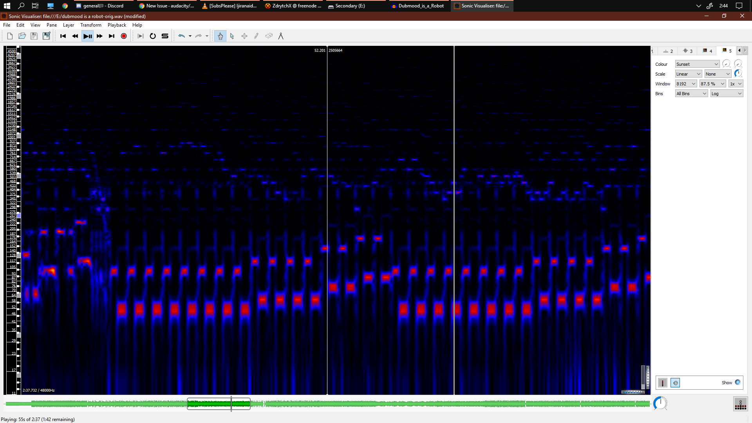Screen dimensions: 752x423
Task: Choose the Measure tool
Action: tap(281, 36)
